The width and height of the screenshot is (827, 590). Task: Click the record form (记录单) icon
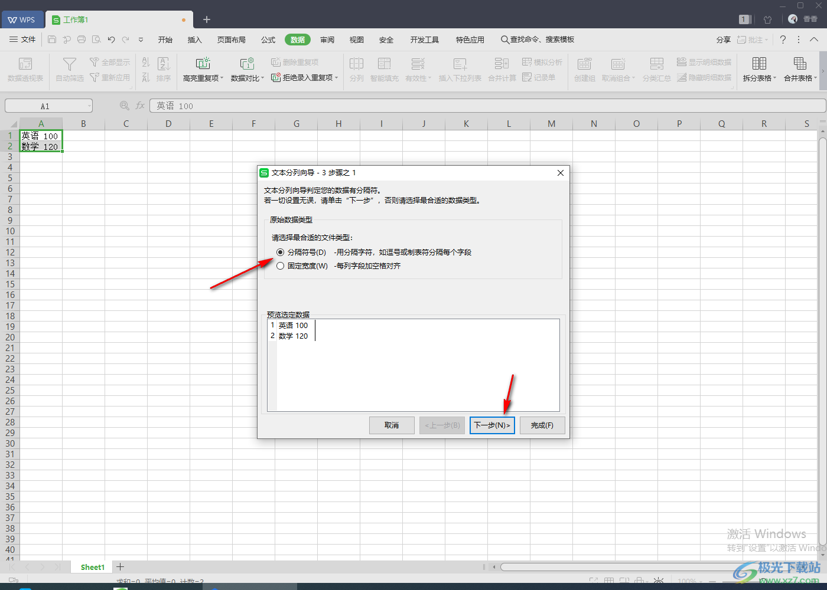(528, 77)
